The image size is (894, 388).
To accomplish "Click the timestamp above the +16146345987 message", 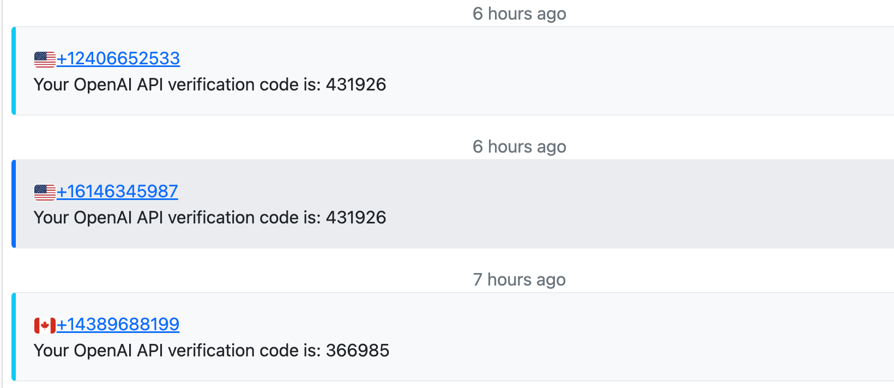I will pyautogui.click(x=519, y=147).
